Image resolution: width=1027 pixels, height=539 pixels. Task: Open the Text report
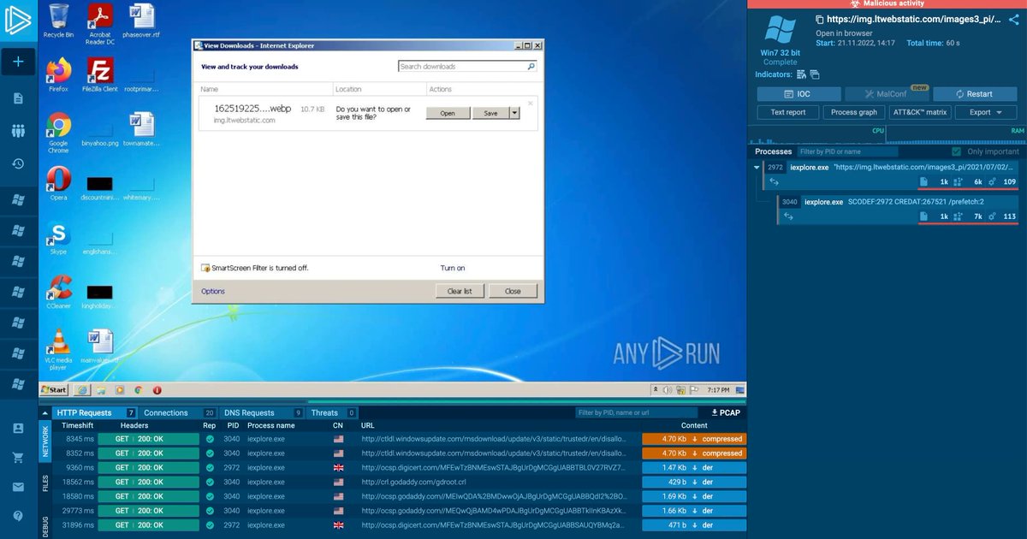click(x=788, y=112)
